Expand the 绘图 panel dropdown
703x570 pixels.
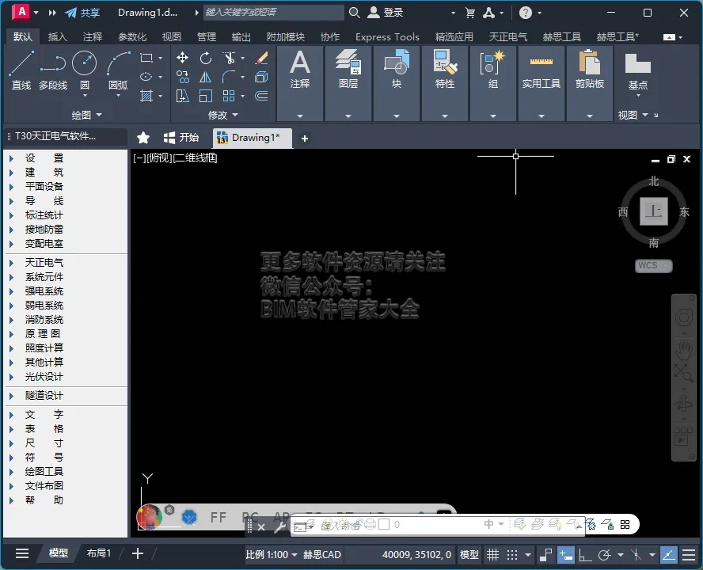(x=87, y=116)
